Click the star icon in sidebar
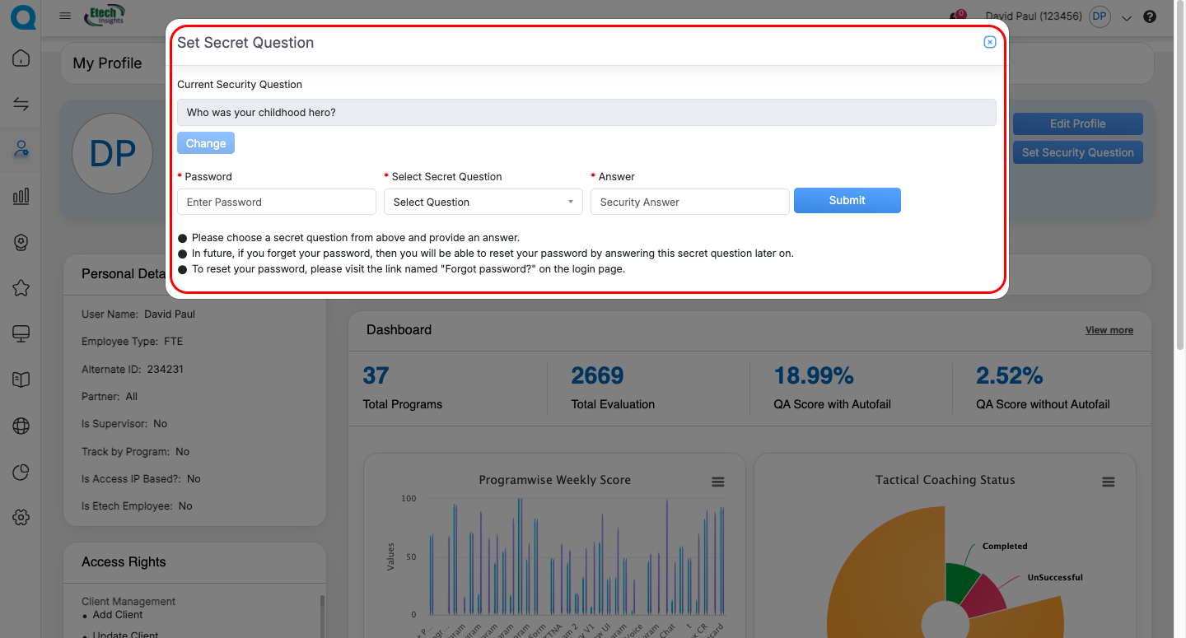Image resolution: width=1186 pixels, height=638 pixels. (21, 287)
